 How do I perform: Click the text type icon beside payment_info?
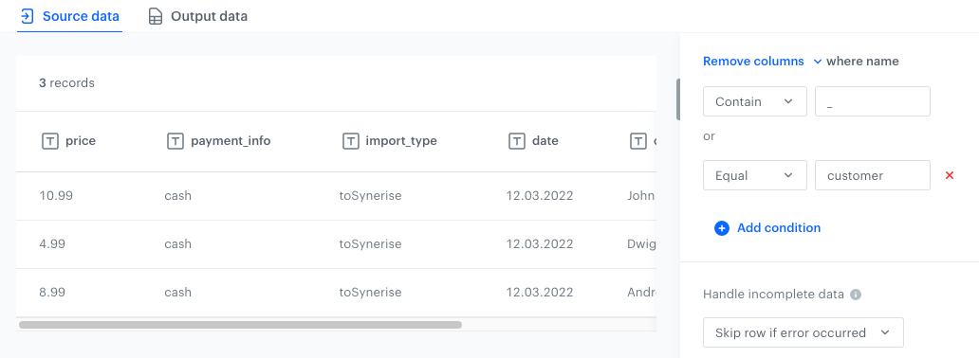(175, 141)
